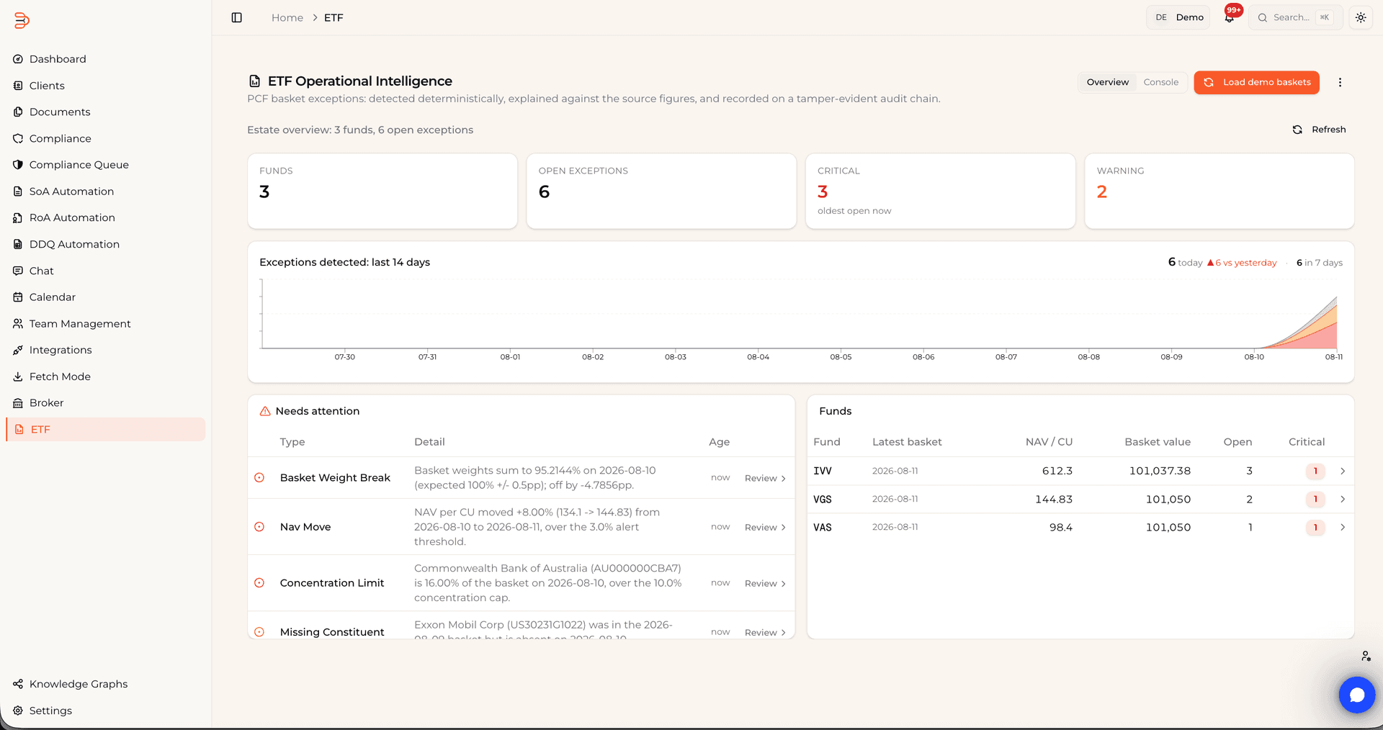The height and width of the screenshot is (730, 1383).
Task: Click the Concentration Limit alert circle icon
Action: (x=259, y=583)
